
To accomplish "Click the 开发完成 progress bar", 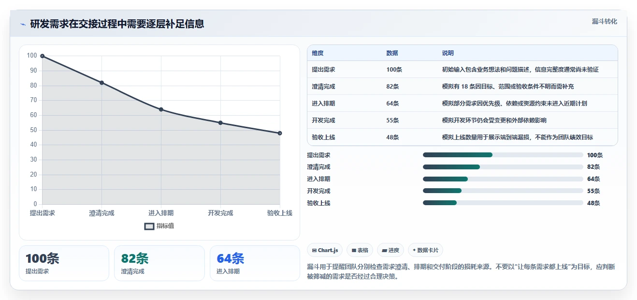I will click(503, 191).
